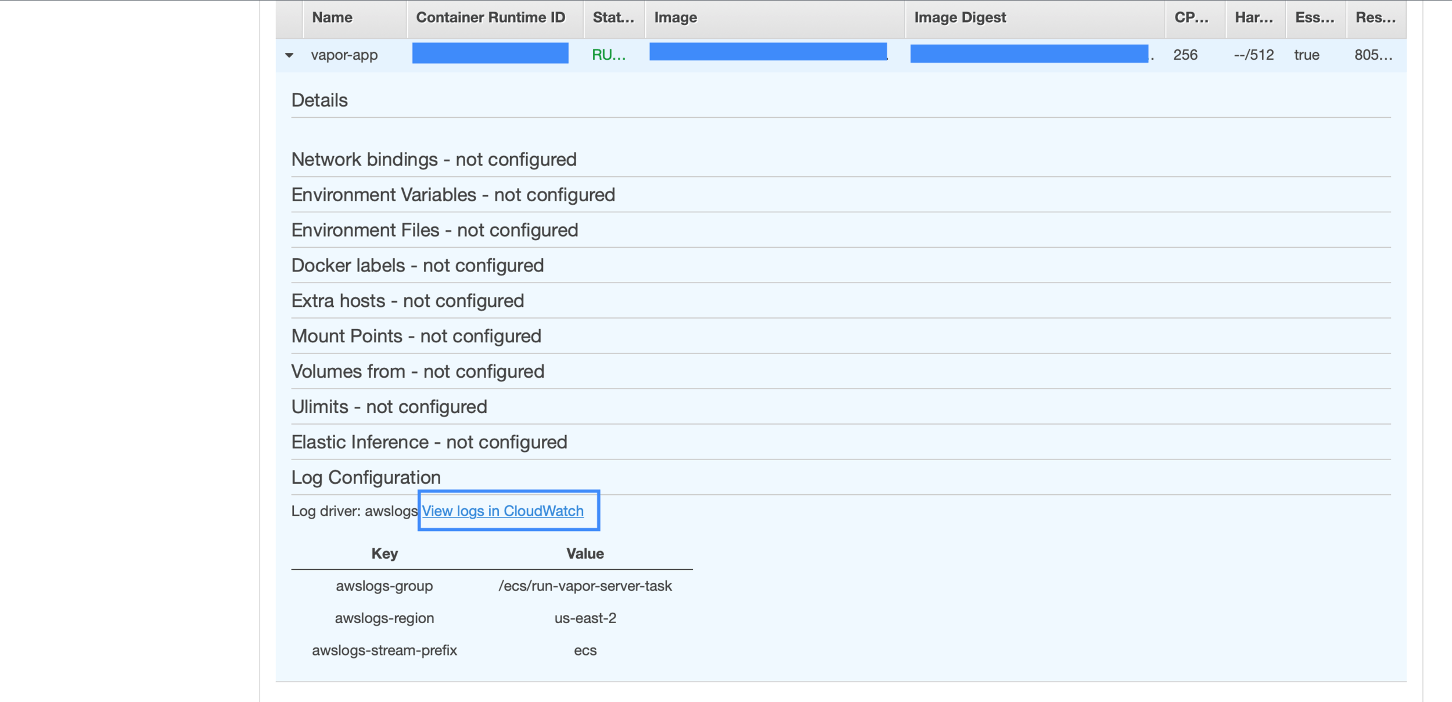1452x702 pixels.
Task: Click the truncated Essential column header
Action: [1314, 17]
